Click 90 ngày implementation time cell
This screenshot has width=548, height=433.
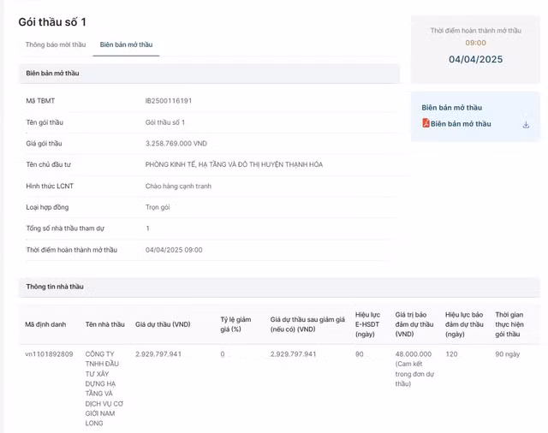pos(508,354)
